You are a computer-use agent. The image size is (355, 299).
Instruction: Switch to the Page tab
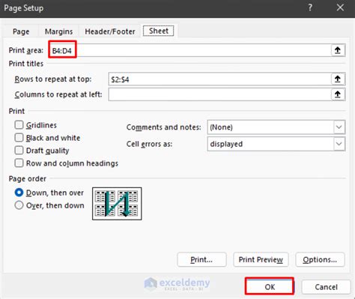coord(21,31)
